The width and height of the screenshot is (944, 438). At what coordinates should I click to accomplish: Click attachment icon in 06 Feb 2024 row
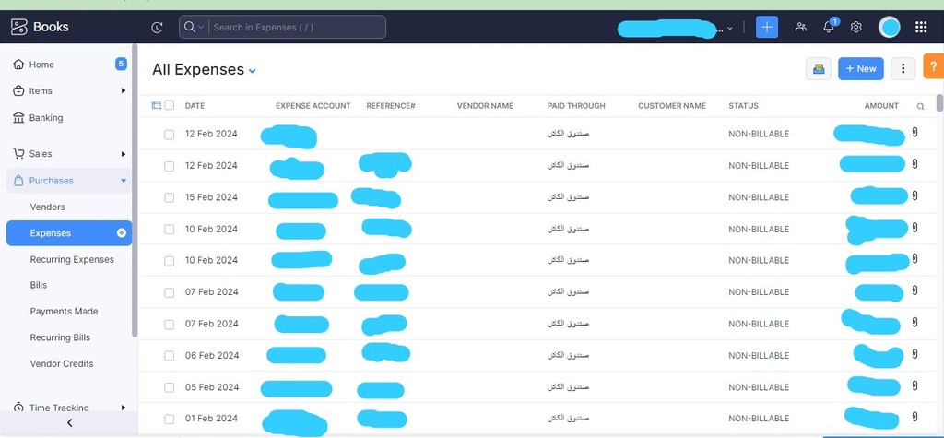point(915,354)
